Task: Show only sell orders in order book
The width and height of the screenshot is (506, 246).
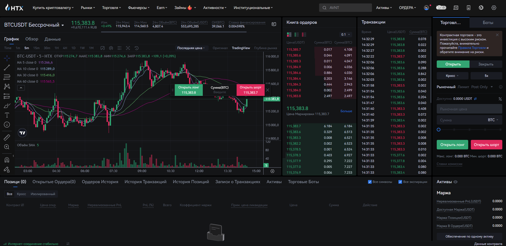Action: 304,35
